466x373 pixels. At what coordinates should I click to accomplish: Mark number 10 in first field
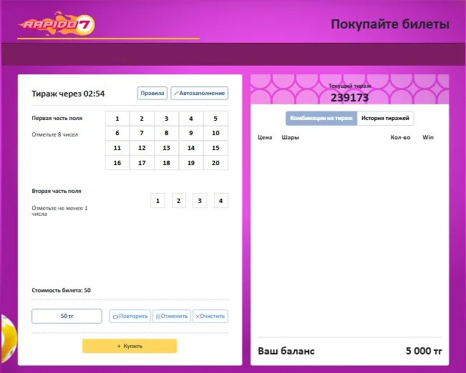click(x=215, y=133)
